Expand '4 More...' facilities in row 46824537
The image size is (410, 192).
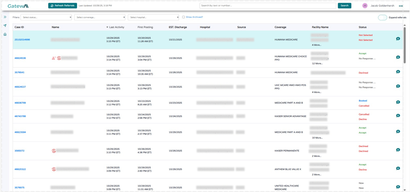click(317, 92)
